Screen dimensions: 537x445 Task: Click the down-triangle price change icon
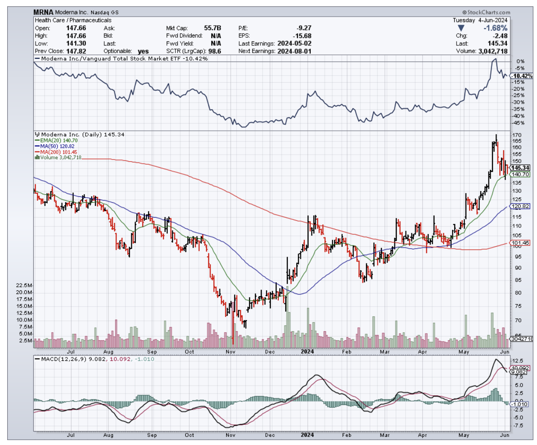[461, 28]
